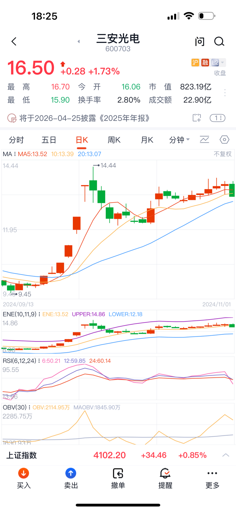Open MA indicator options dots

(x=15, y=154)
